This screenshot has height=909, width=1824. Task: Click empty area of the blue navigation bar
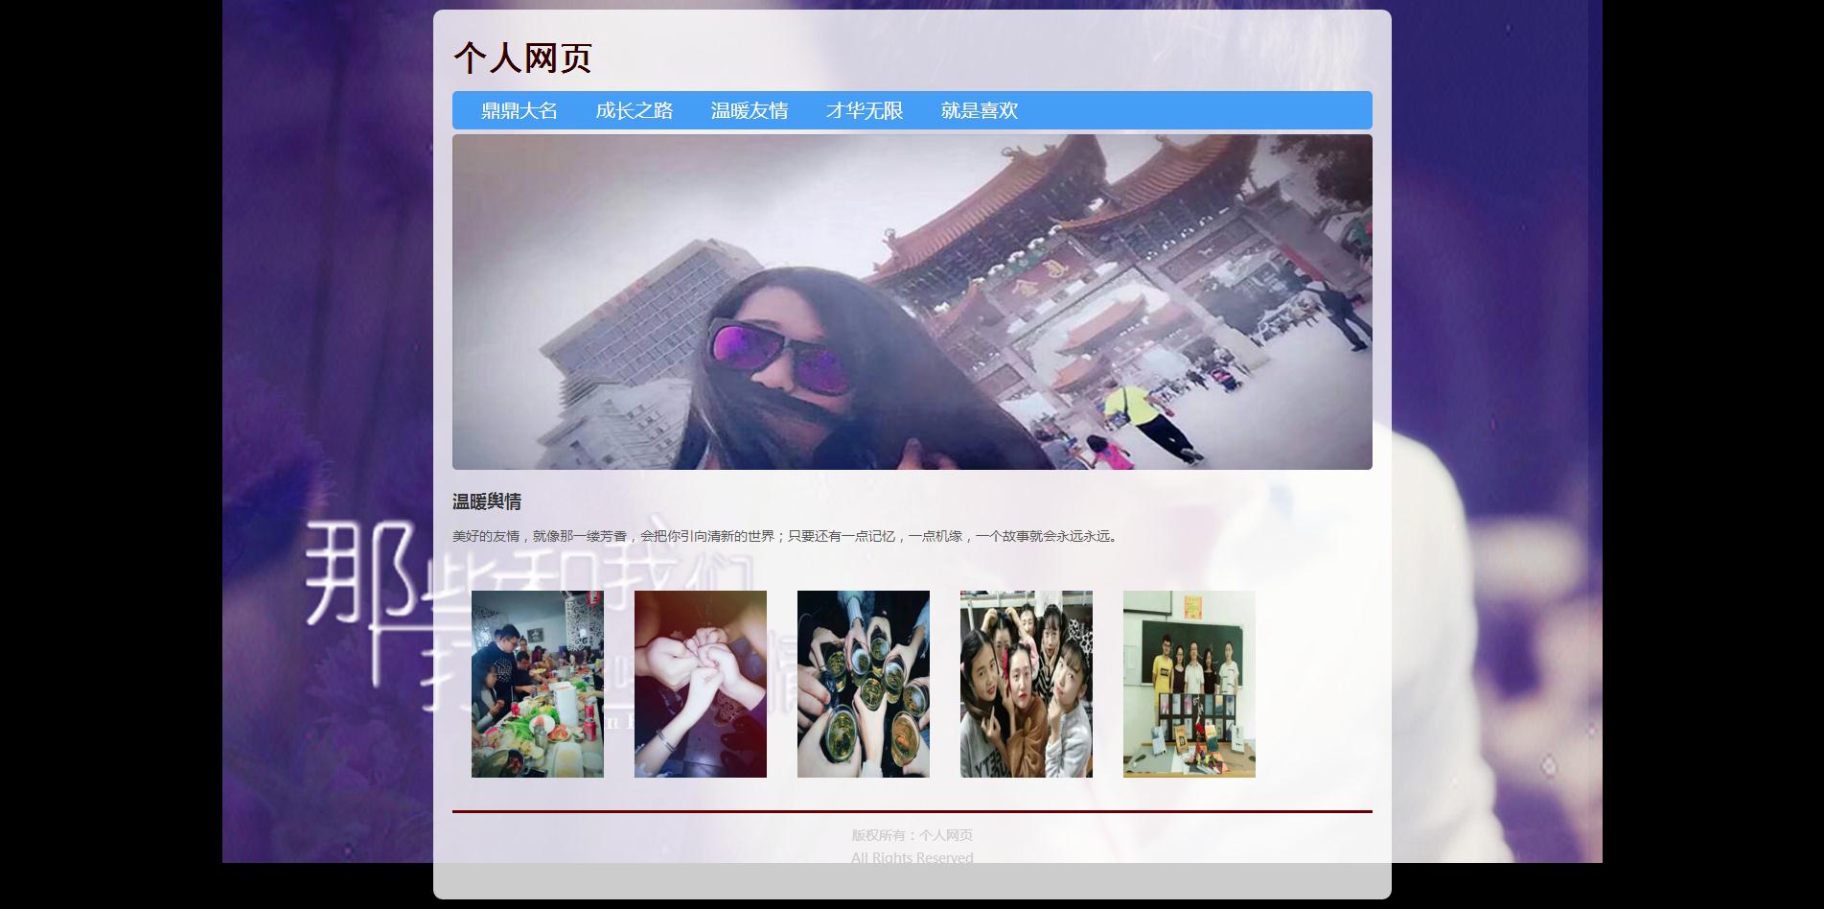pos(1198,111)
